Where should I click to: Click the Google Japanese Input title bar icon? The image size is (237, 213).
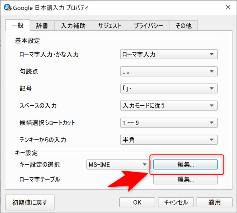7,7
